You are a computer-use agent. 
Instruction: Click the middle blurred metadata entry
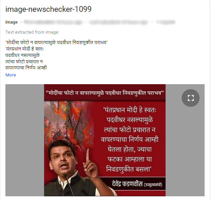coord(118,22)
